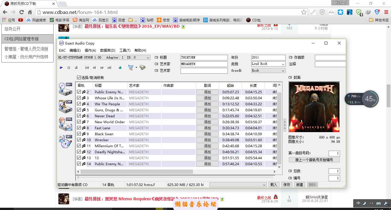
Task: Click the EAC play button
Action: click(x=61, y=68)
